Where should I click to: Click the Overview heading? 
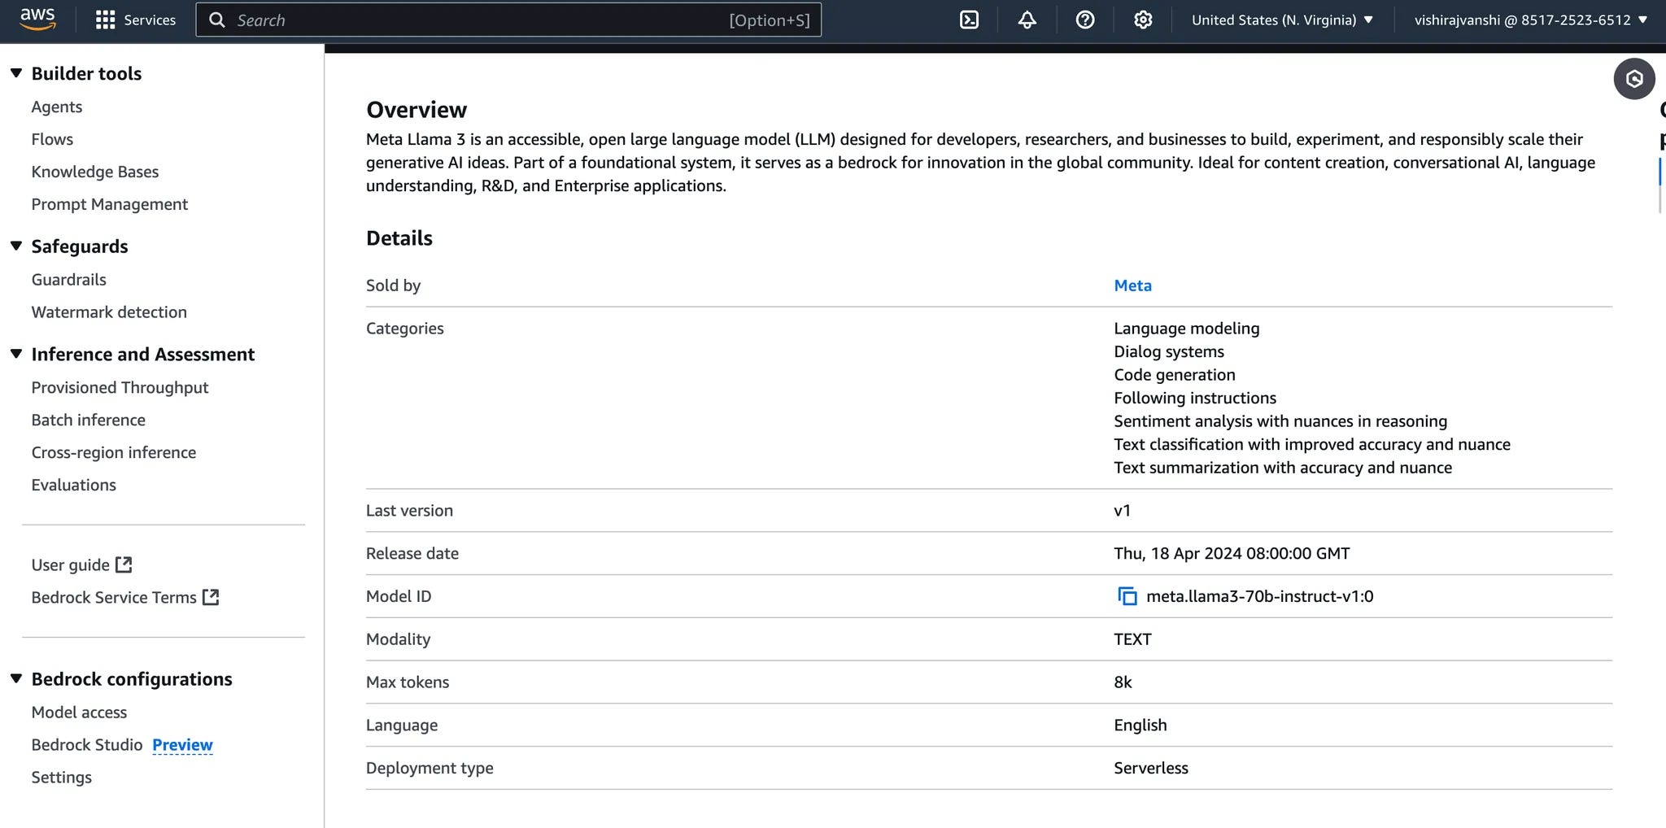tap(416, 110)
